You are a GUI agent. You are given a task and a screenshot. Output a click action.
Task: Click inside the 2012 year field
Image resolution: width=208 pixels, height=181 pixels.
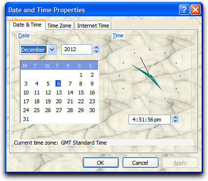pyautogui.click(x=77, y=49)
